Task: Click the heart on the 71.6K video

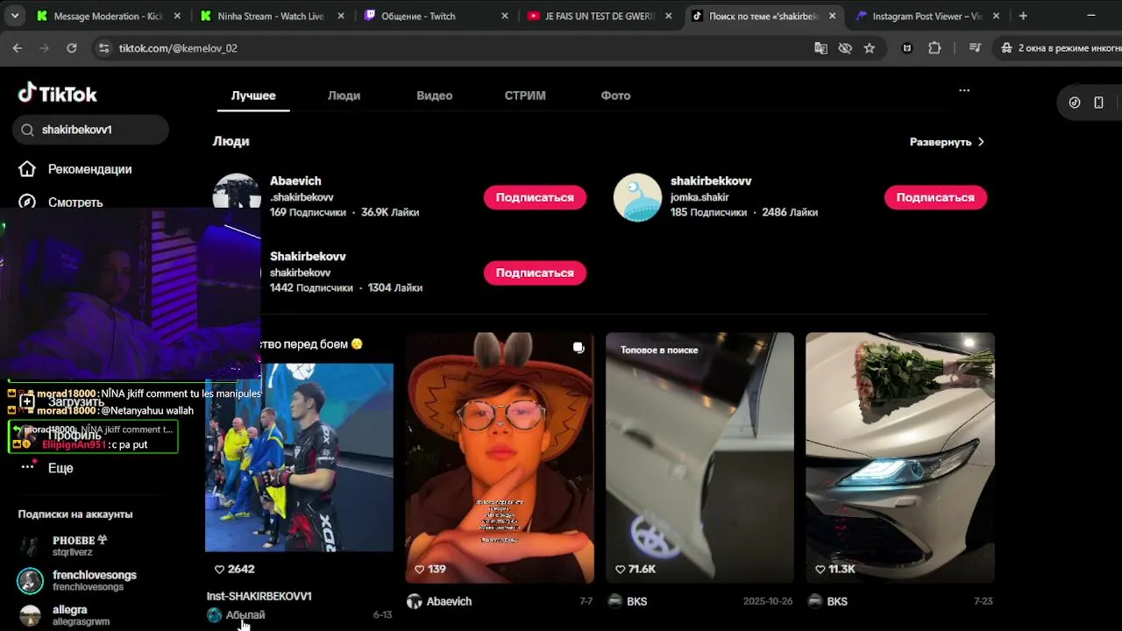Action: click(621, 569)
